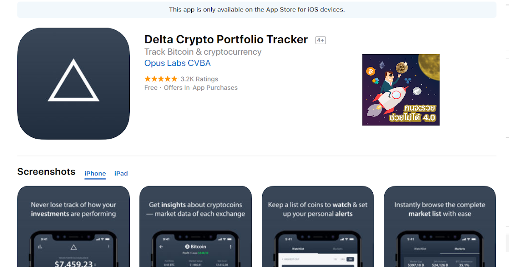Open the cryptocoins insights screenshot
Image resolution: width=509 pixels, height=267 pixels.
[x=196, y=226]
